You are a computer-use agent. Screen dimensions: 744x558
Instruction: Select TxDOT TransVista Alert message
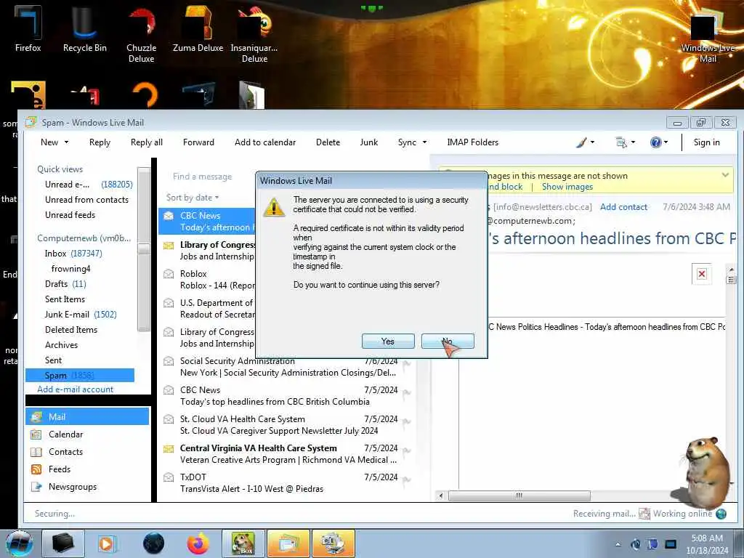(x=286, y=483)
